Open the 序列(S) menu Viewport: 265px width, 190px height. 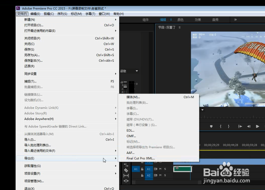pos(62,14)
